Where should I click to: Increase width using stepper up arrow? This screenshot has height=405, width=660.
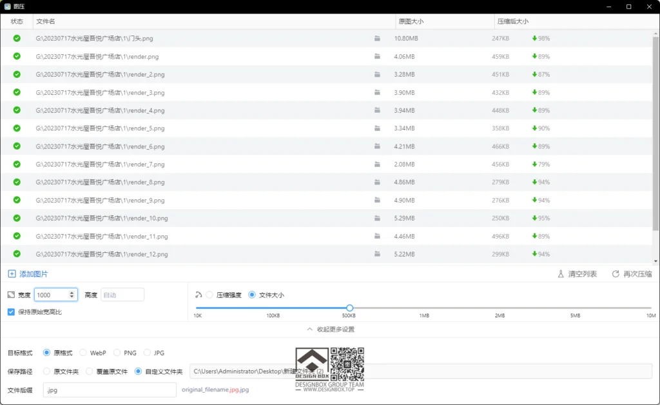72,292
